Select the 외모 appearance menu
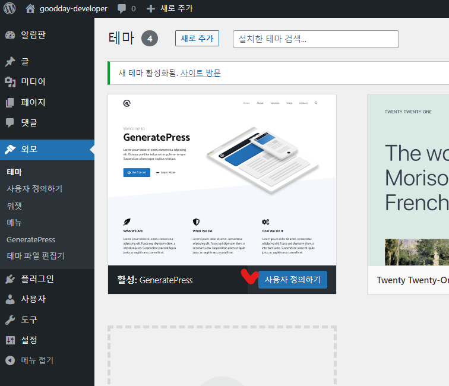The image size is (449, 386). 48,150
